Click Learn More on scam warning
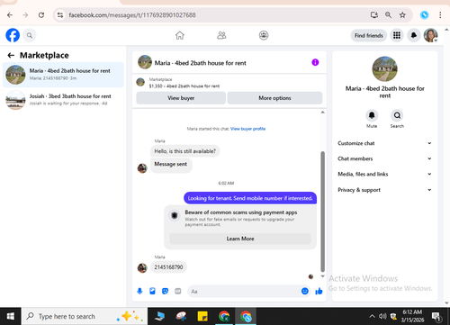The image size is (450, 325). coord(240,239)
